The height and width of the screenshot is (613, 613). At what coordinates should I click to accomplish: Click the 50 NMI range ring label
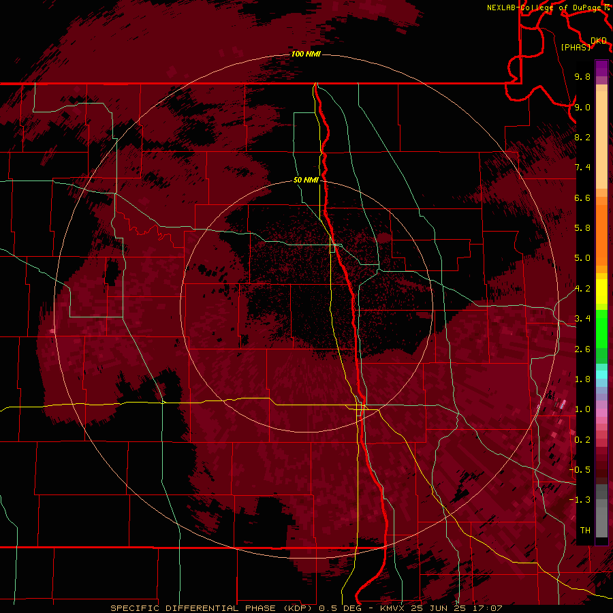(x=306, y=180)
